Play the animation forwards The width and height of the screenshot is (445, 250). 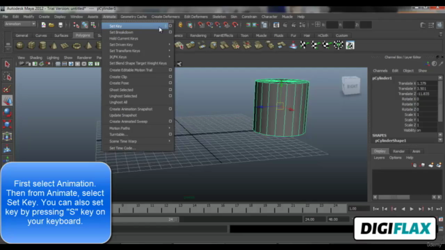coord(412,209)
